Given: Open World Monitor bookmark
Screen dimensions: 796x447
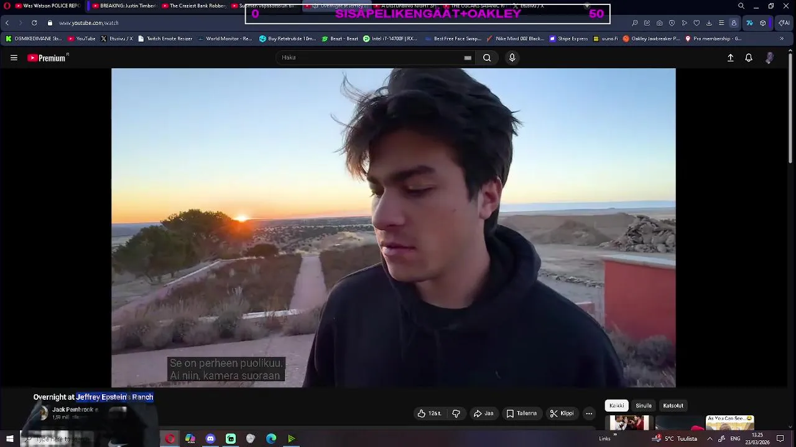Looking at the screenshot, I should 224,38.
